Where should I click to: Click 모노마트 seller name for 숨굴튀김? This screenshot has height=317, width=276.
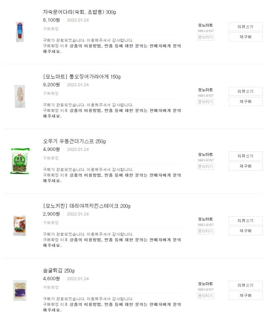pyautogui.click(x=205, y=284)
